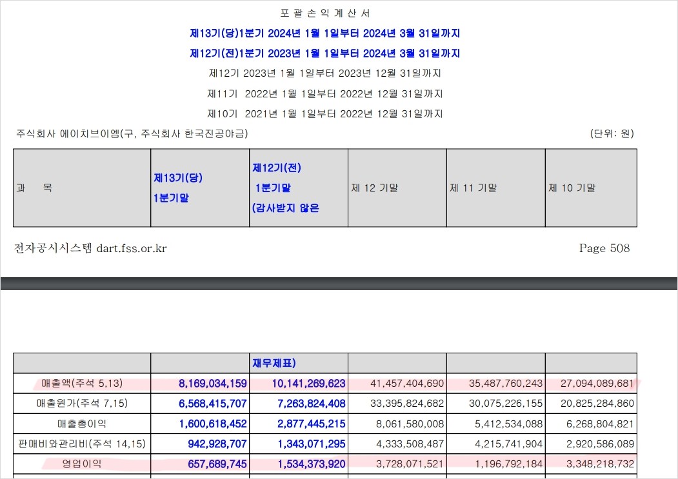Image resolution: width=678 pixels, height=479 pixels.
Task: Click operating profit value 657,689,745
Action: tap(217, 464)
